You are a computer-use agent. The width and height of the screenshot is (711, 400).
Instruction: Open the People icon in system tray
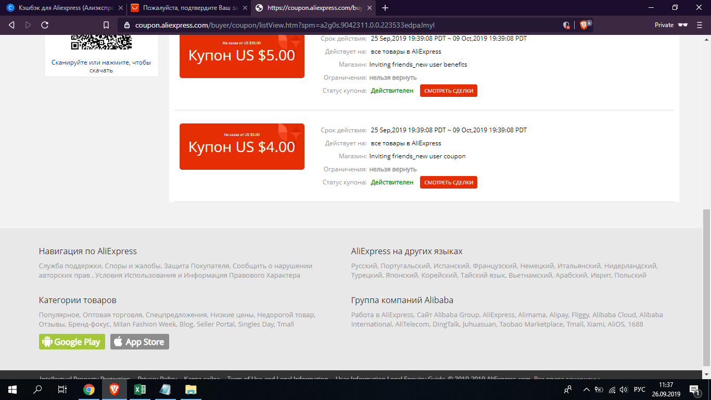(568, 390)
